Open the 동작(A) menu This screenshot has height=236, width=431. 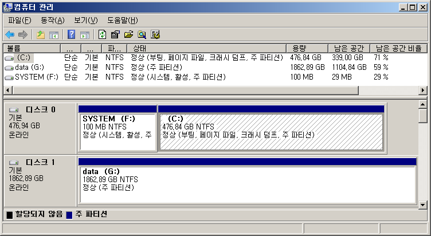point(53,20)
